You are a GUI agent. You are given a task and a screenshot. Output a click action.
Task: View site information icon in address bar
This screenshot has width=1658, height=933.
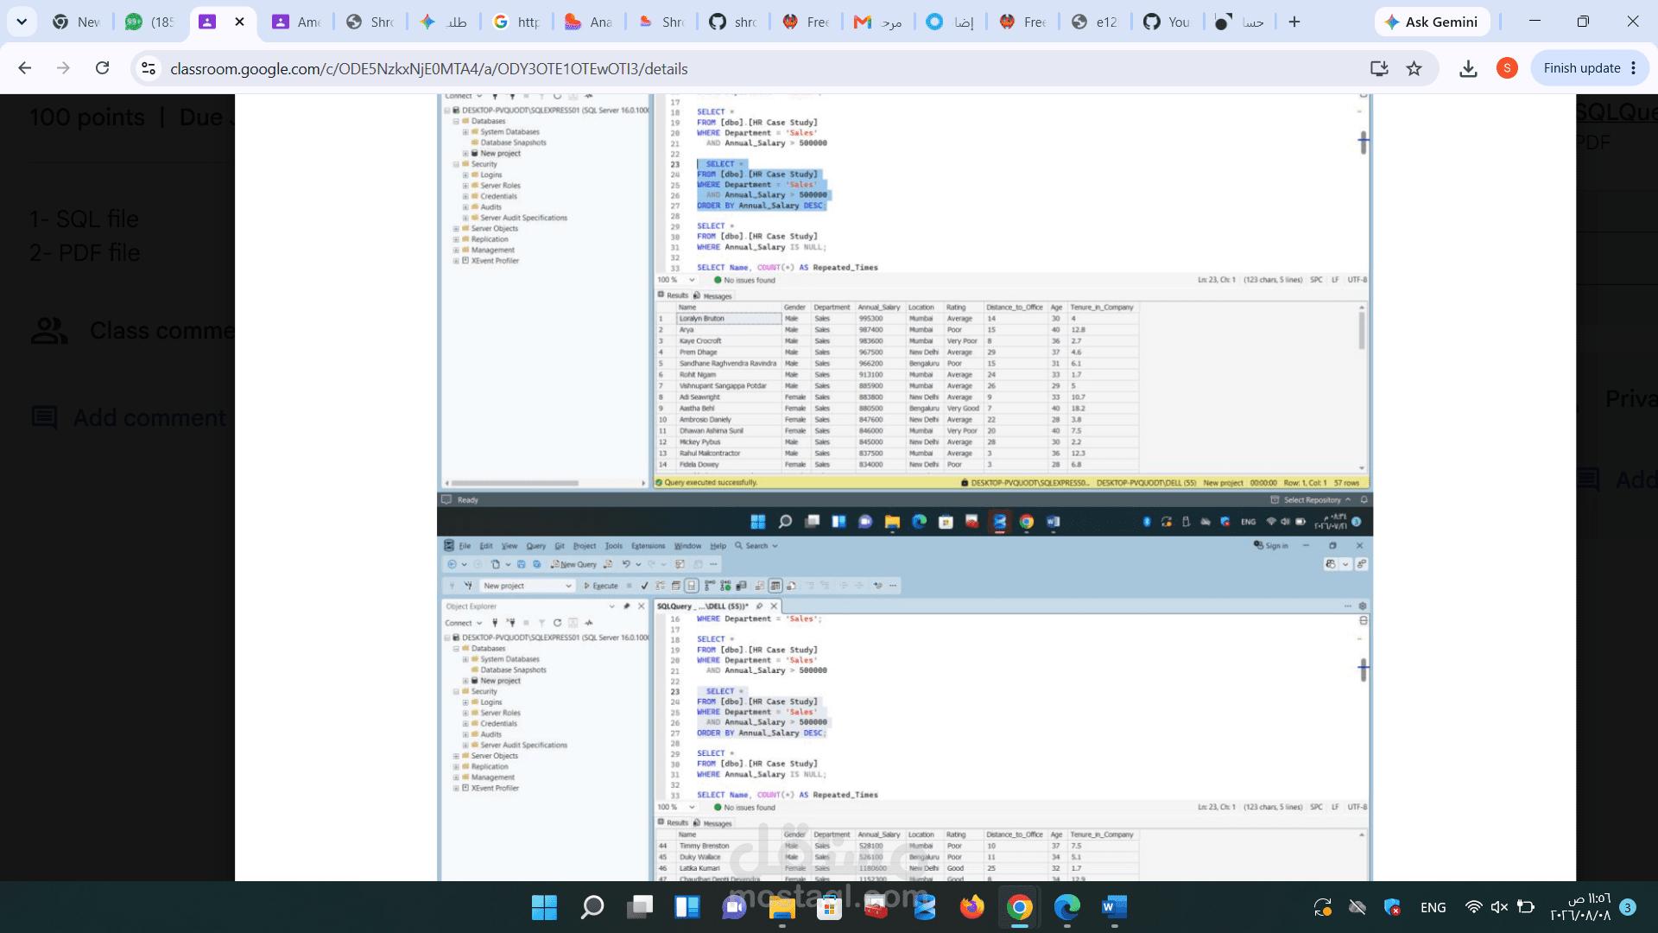click(149, 68)
